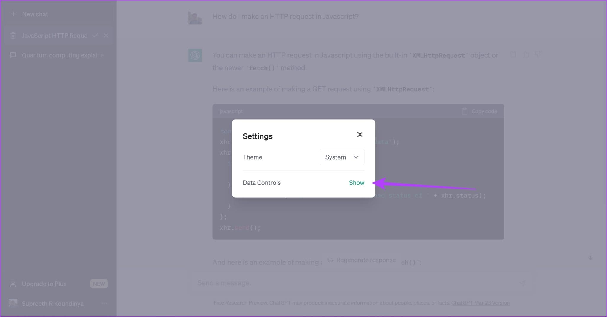Open the Theme dropdown showing System
Viewport: 607px width, 317px height.
tap(342, 157)
